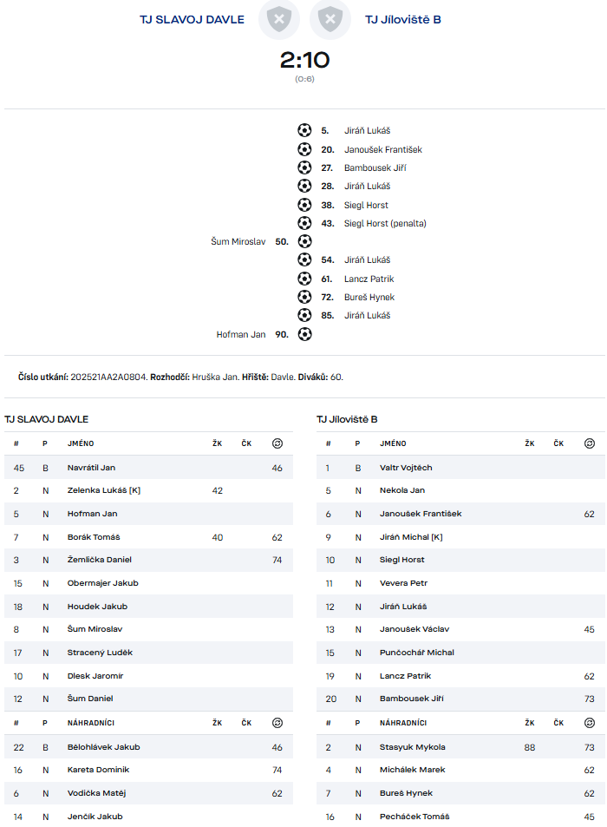Click the ball icon beside Siegl Horst (penalta)
The image size is (607, 827).
[304, 223]
